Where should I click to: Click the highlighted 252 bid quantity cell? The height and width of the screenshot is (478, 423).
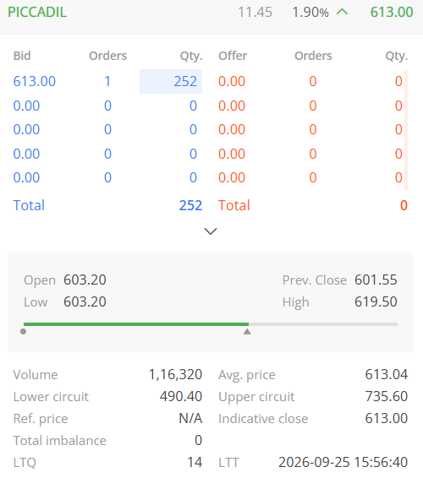(171, 81)
